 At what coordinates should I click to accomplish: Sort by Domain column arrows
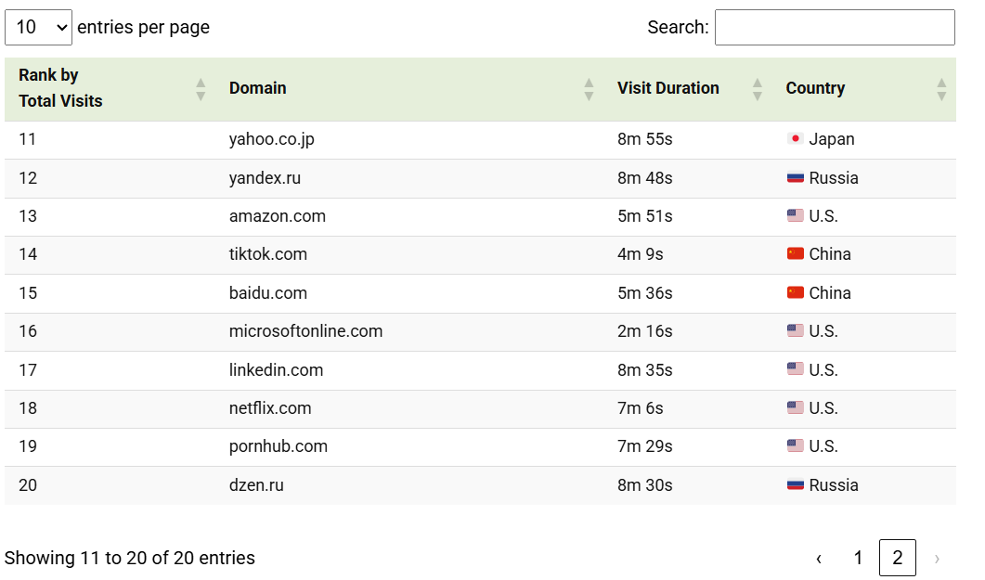(x=589, y=89)
